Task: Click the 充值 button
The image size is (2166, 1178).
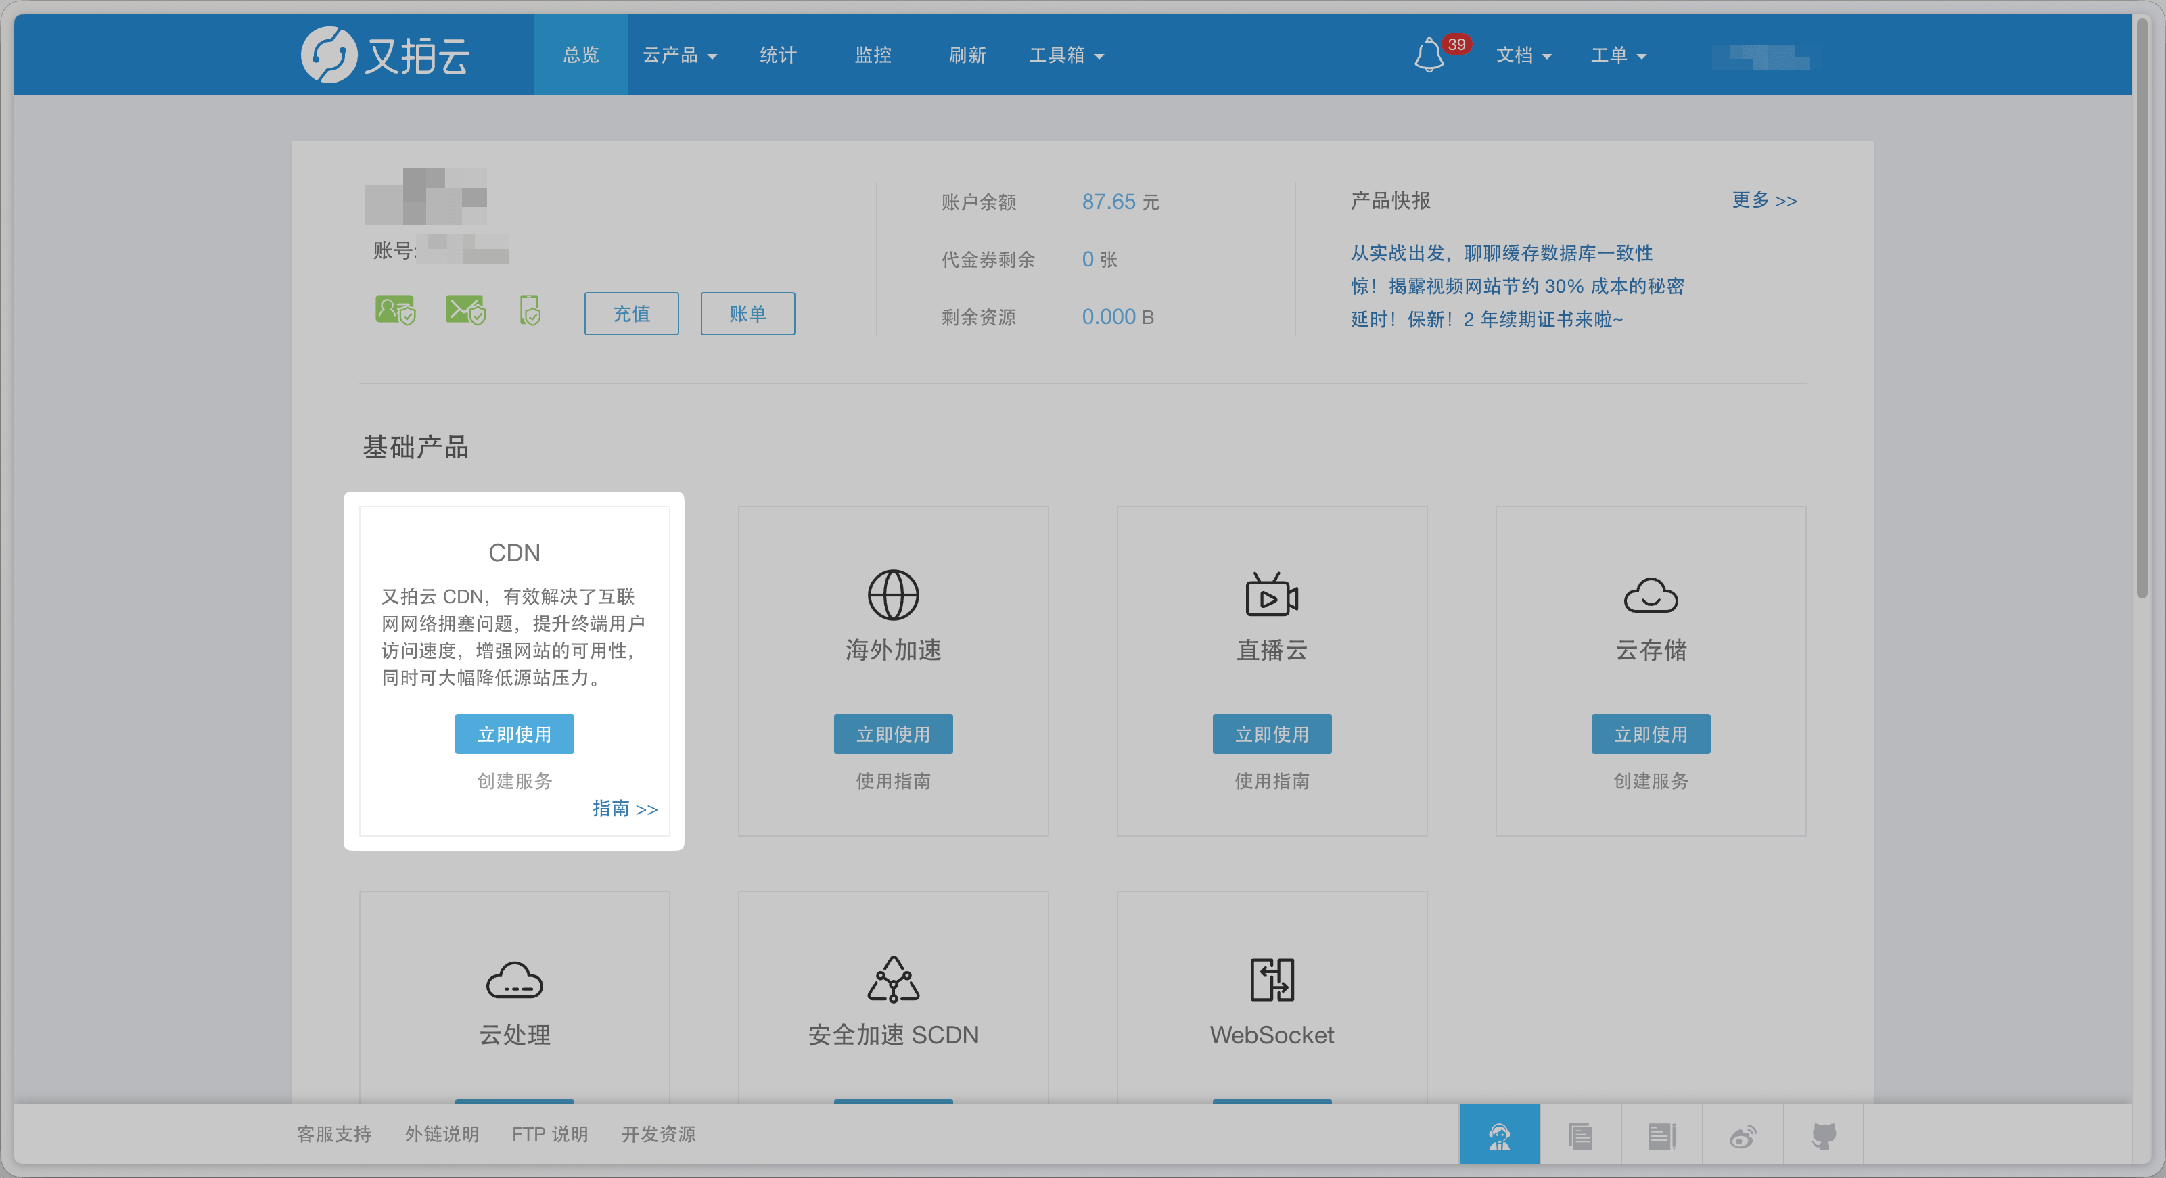Action: click(x=632, y=314)
